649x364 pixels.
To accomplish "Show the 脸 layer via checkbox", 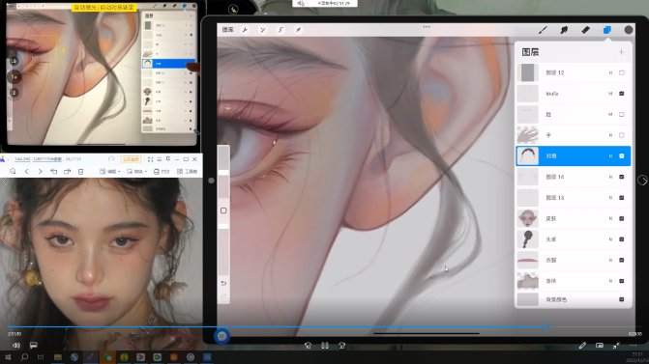I will point(622,115).
